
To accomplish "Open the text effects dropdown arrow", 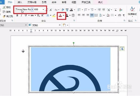I will point(51,15).
